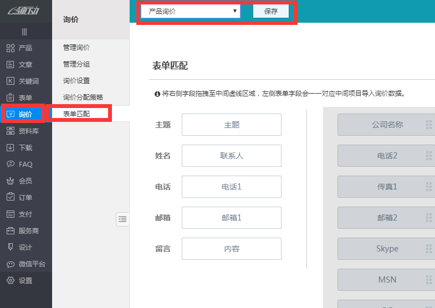The width and height of the screenshot is (435, 308).
Task: Click the 文章 article icon
Action: pos(10,65)
